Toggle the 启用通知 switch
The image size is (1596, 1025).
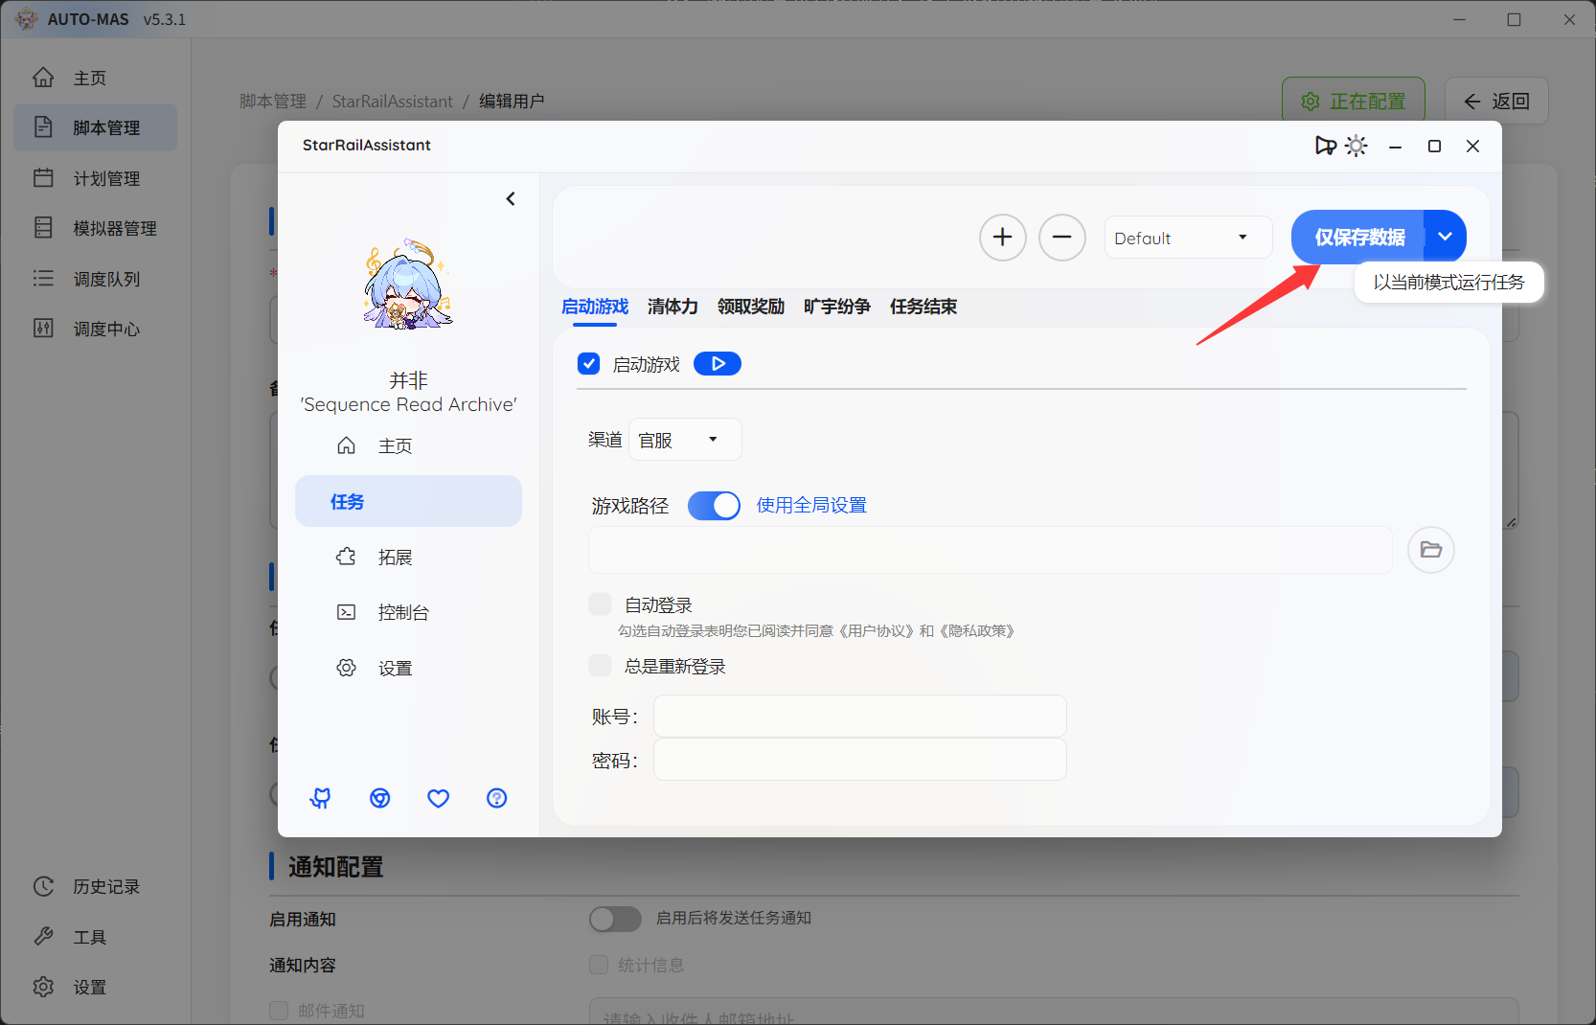click(615, 919)
